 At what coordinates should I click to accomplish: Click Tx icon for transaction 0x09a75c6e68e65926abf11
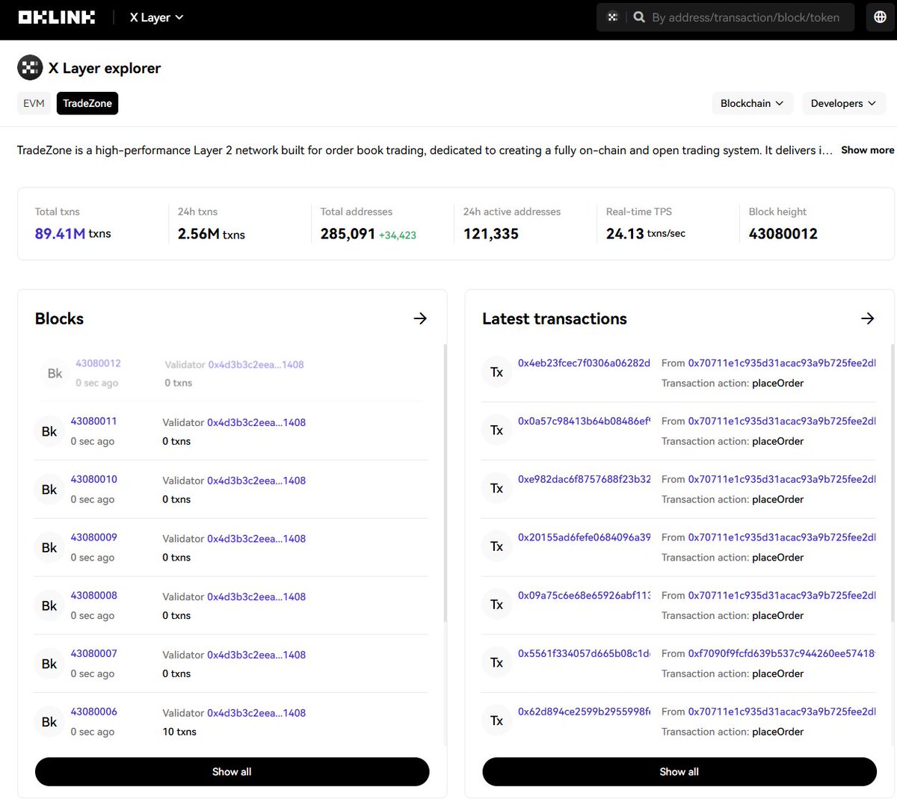pos(496,605)
